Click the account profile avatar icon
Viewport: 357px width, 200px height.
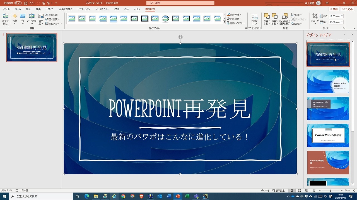318,3
